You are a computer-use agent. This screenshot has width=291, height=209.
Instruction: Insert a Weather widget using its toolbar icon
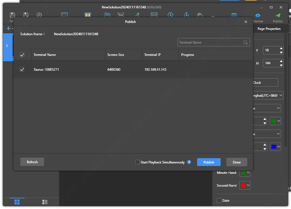point(199,15)
